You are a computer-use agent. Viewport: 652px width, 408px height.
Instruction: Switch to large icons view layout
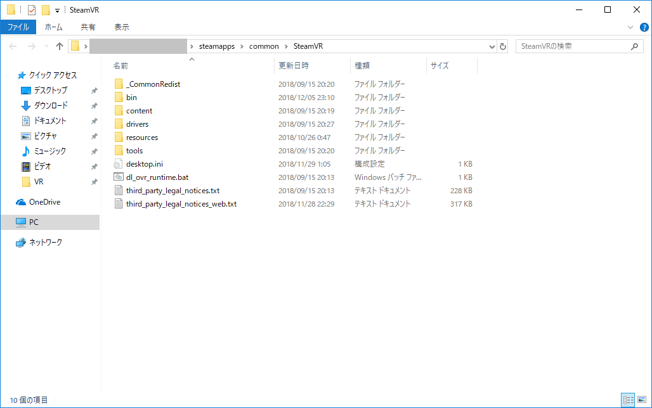[642, 400]
